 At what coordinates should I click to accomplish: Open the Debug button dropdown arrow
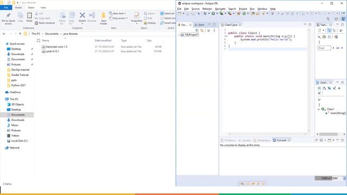209,14
